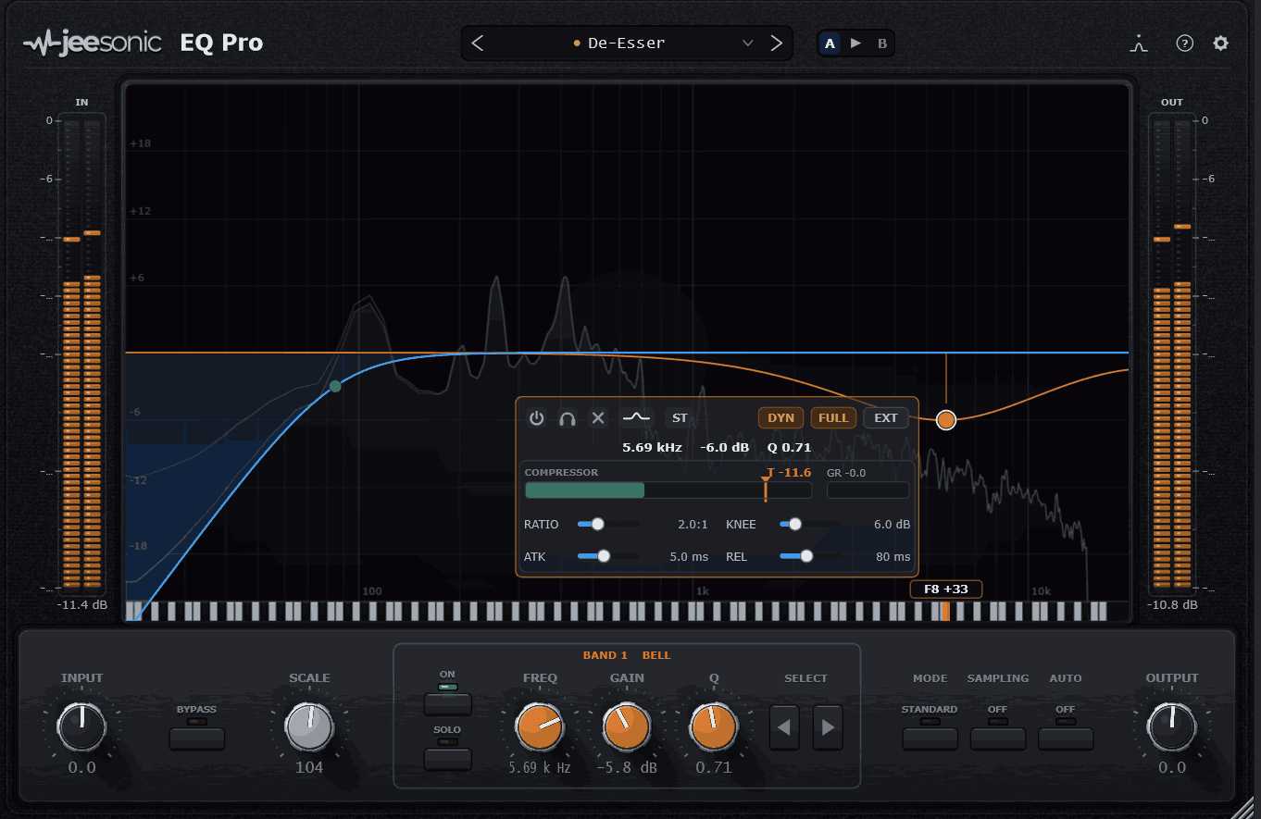
Task: Delete band with the X icon
Action: 598,418
